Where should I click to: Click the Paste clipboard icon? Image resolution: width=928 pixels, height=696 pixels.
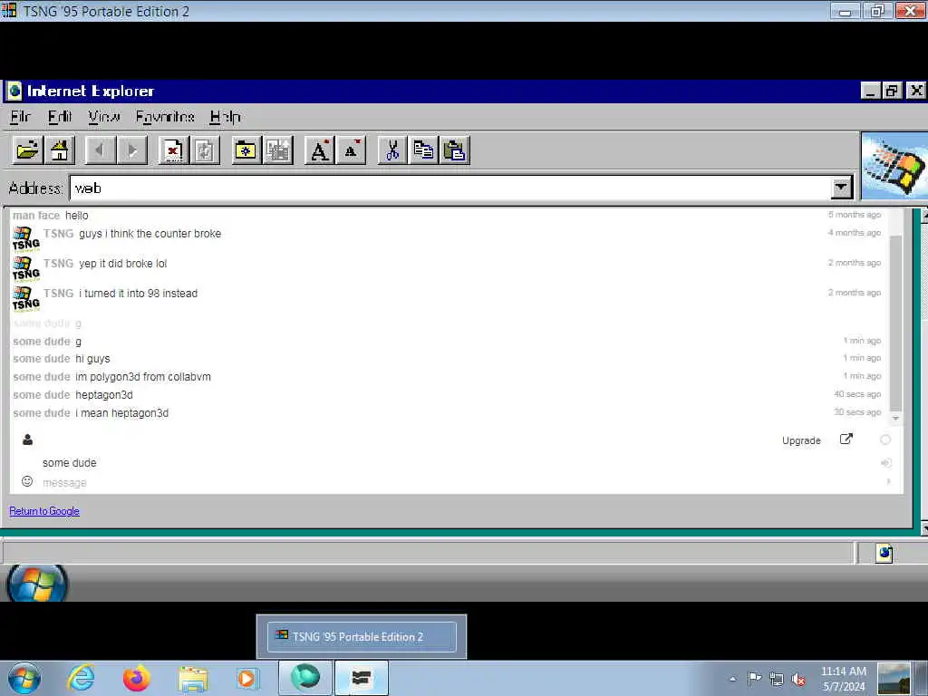(x=455, y=150)
